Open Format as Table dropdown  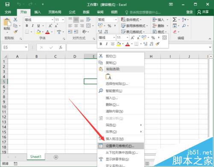pyautogui.click(x=134, y=26)
